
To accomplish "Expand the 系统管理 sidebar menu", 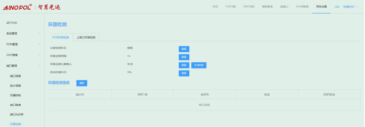I will (x=23, y=33).
